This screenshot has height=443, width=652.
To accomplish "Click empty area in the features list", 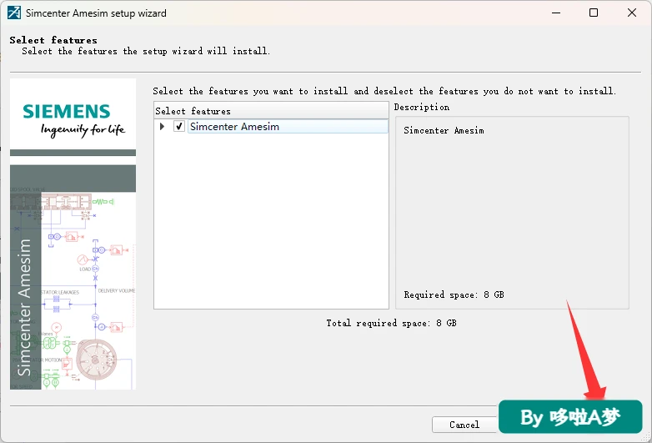I will pyautogui.click(x=271, y=220).
